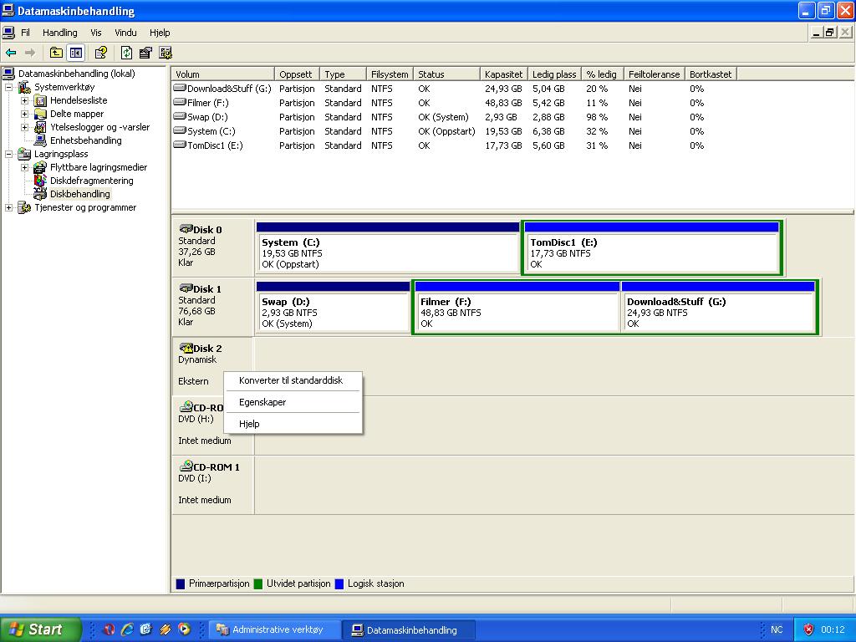Click the Start button
856x642 pixels.
(41, 629)
